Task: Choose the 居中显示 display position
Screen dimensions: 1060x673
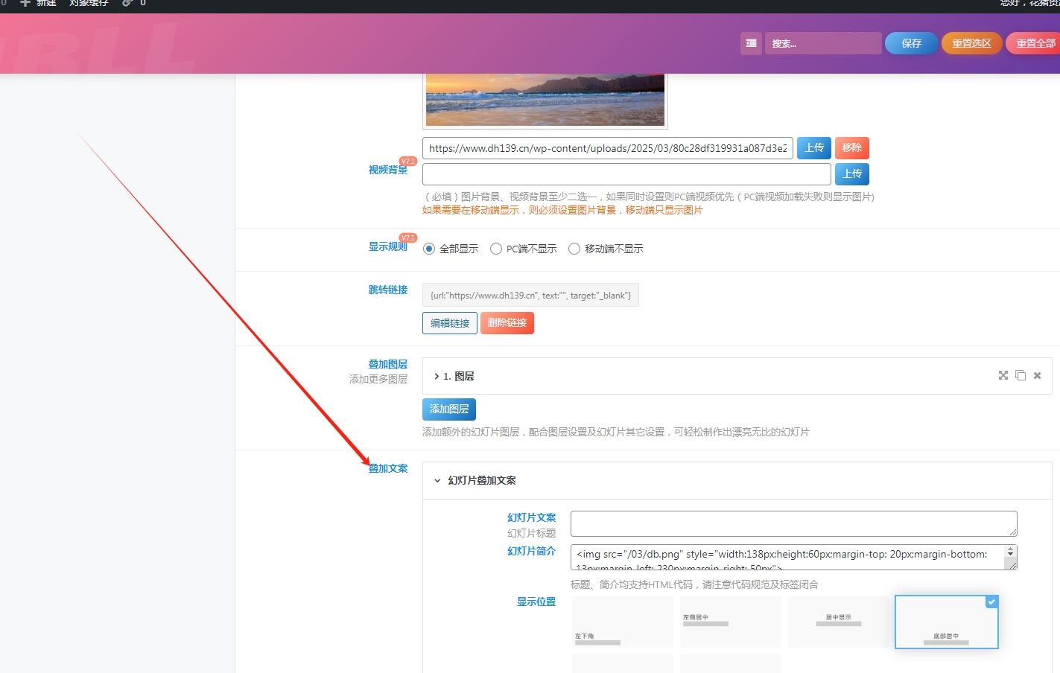Action: (839, 622)
